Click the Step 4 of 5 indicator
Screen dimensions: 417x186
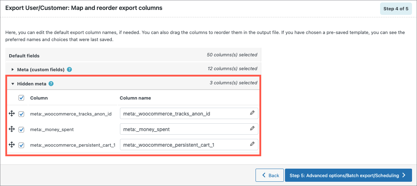(396, 9)
